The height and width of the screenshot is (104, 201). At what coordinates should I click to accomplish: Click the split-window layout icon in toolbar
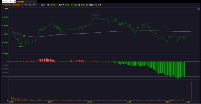(x=28, y=5)
